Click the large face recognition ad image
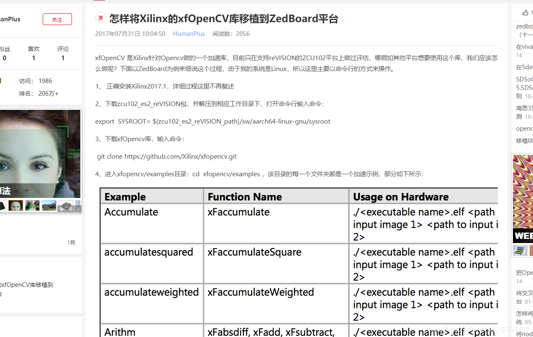 point(40,153)
